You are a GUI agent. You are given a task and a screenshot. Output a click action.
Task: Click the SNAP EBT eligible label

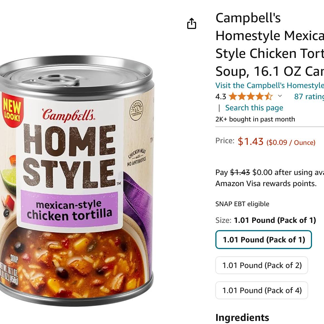click(242, 204)
